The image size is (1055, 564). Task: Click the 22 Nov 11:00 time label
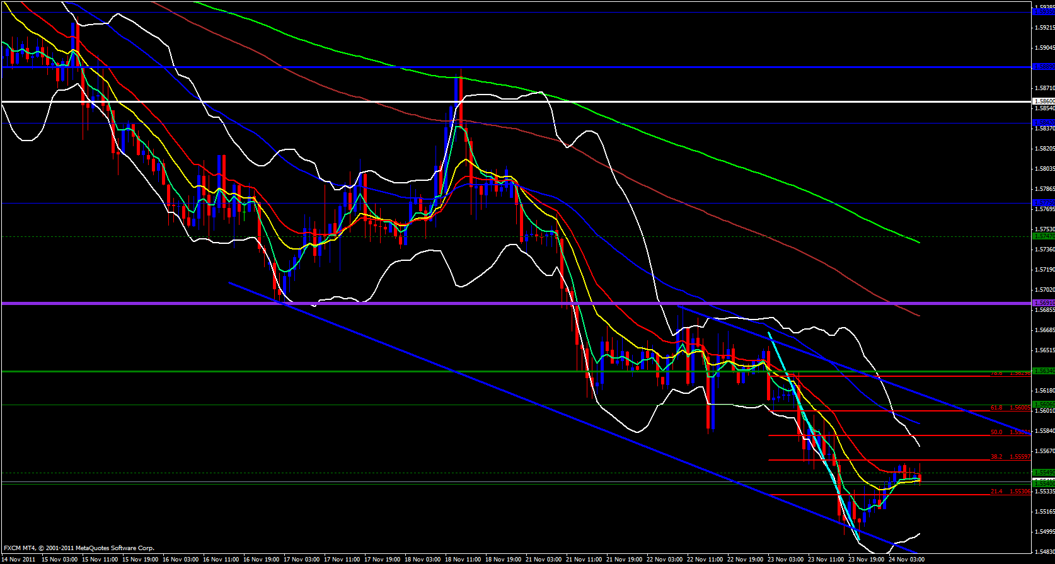tap(705, 559)
